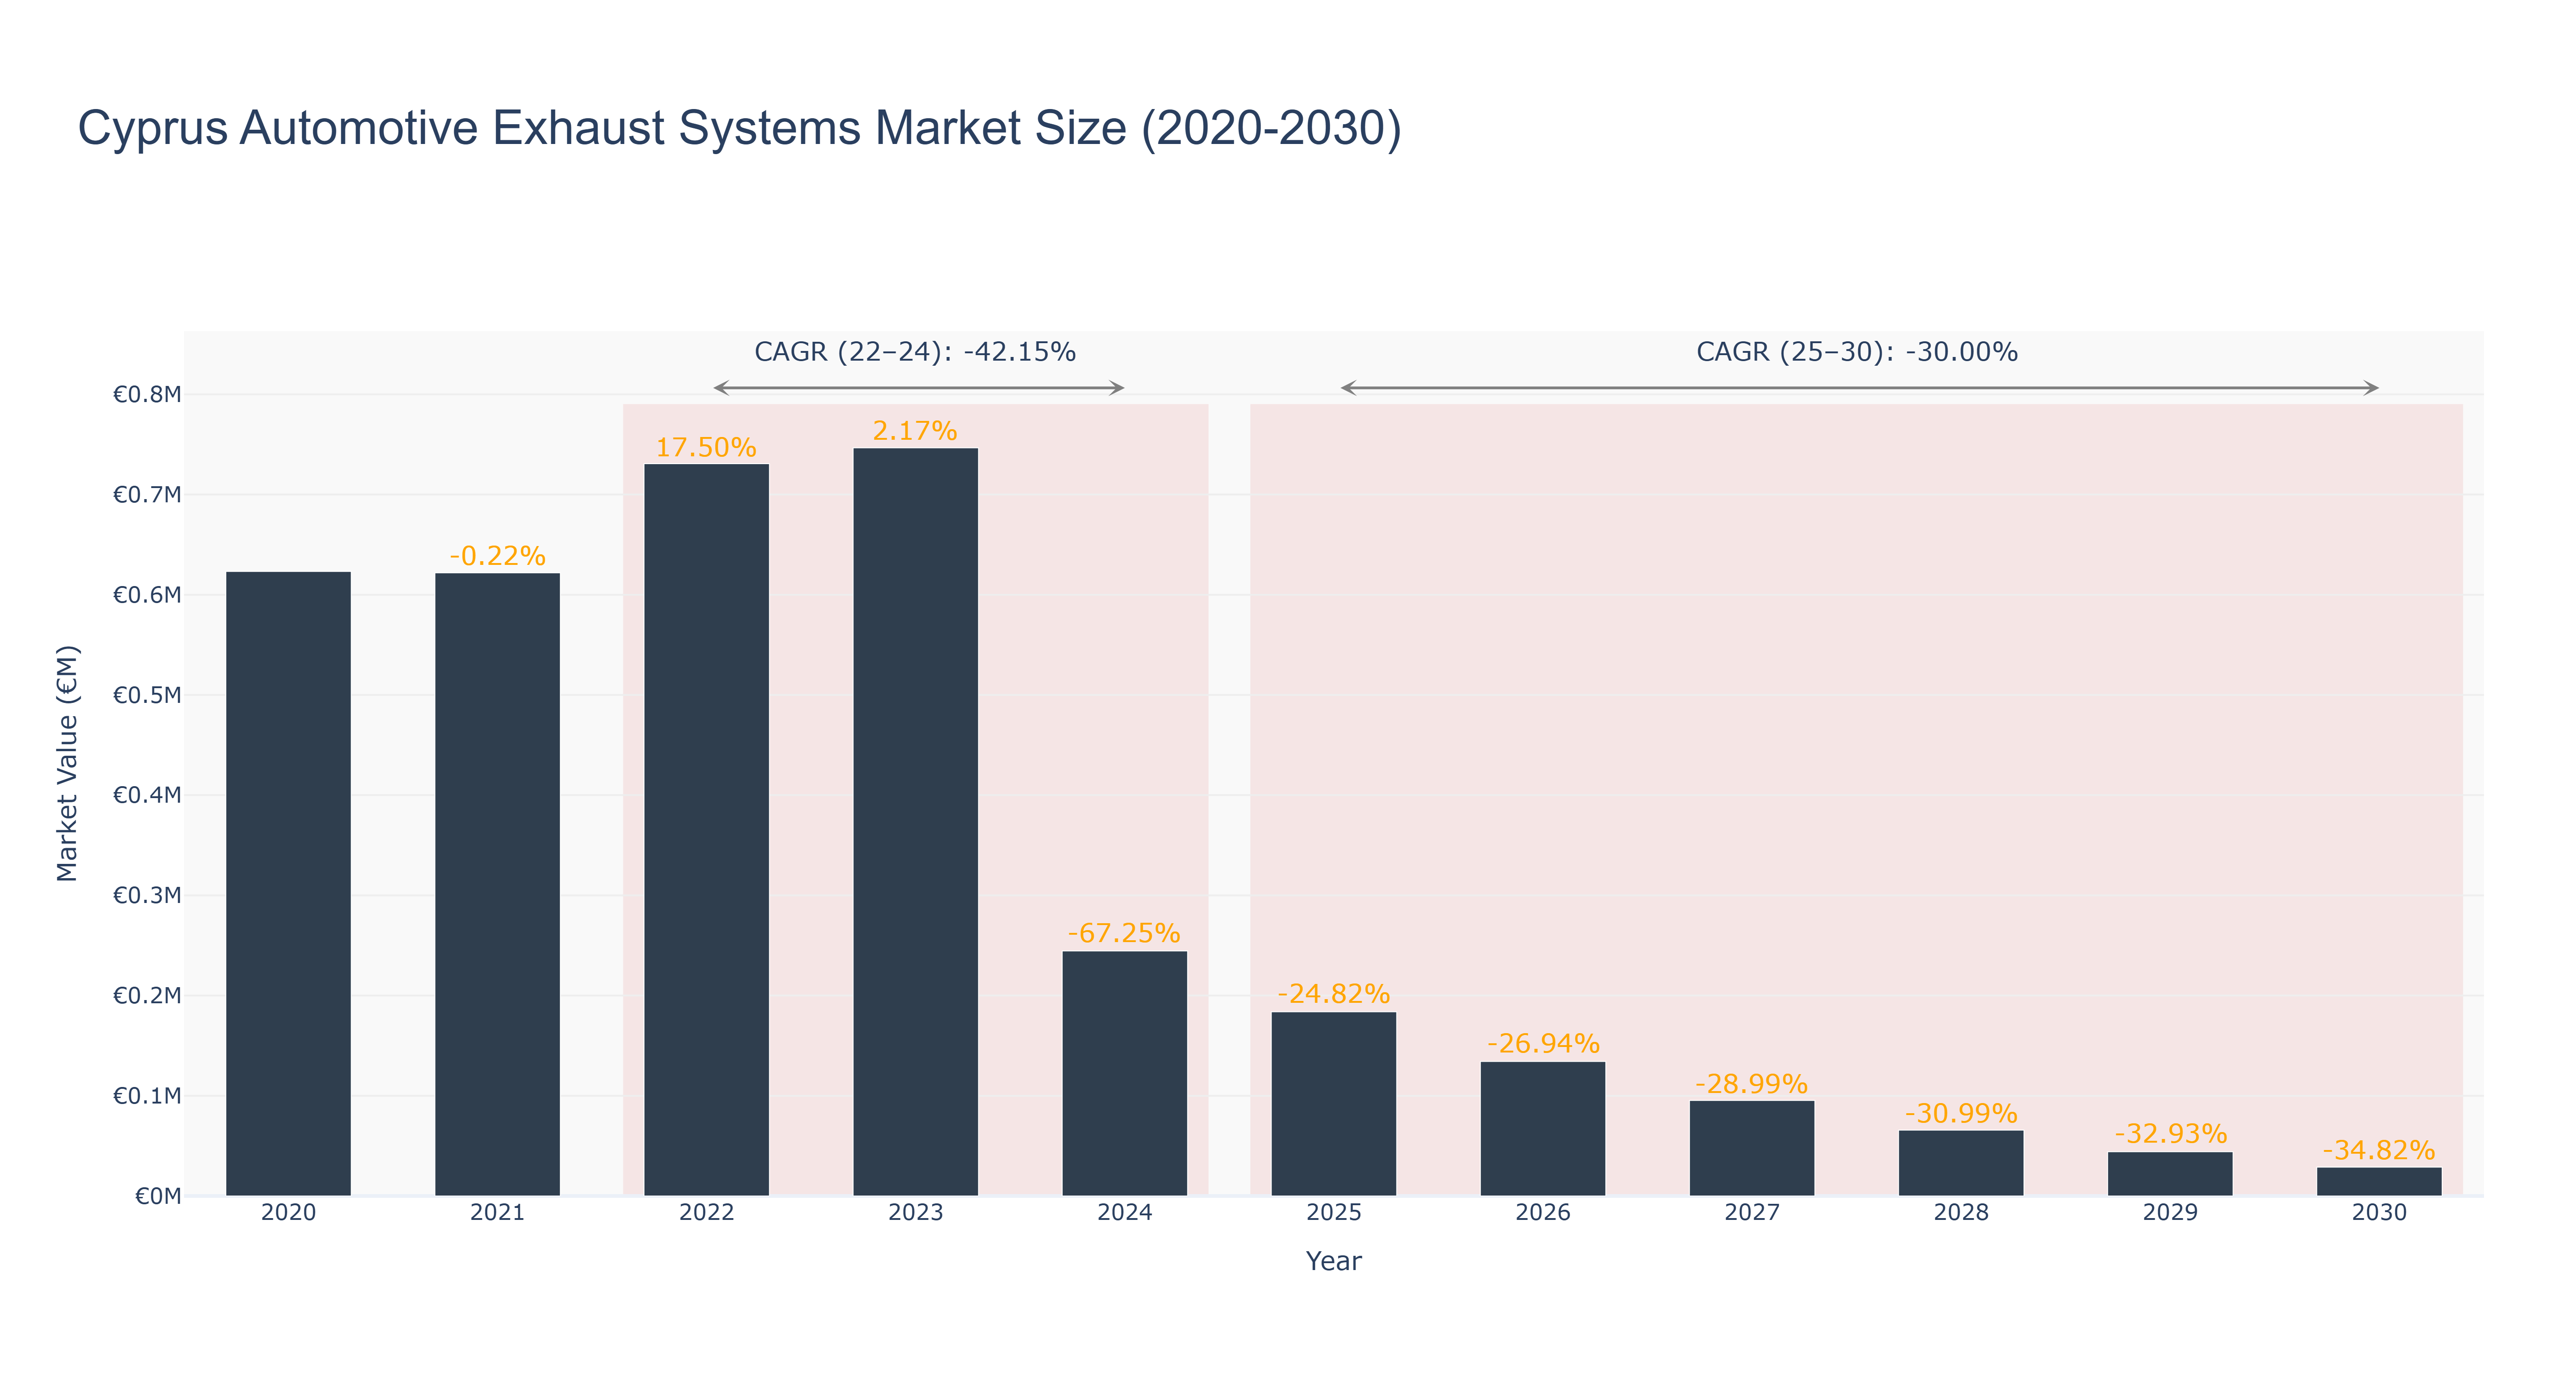Click the "CAGR (22–24): -42.15%" annotation

point(915,352)
